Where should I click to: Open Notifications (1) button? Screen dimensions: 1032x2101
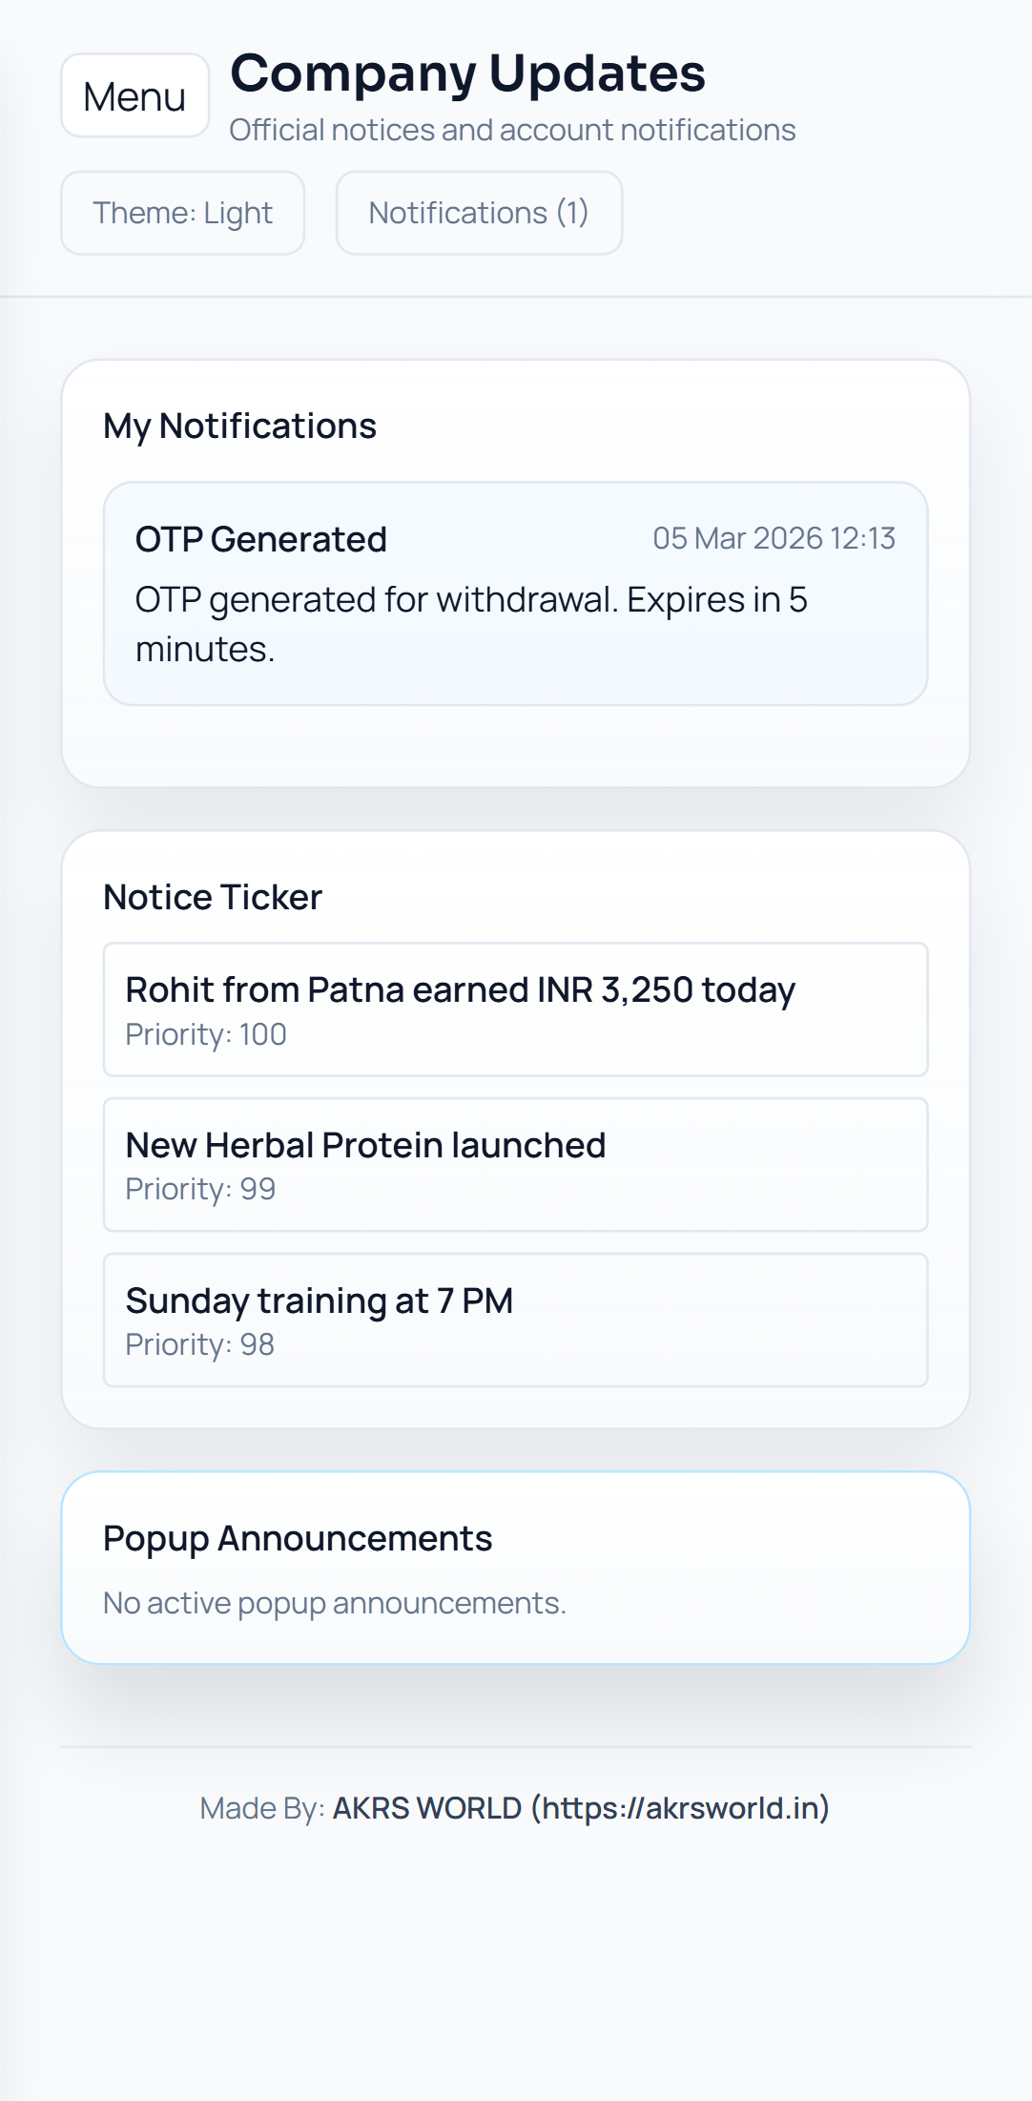479,213
